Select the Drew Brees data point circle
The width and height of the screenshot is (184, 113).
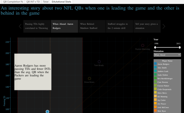tap(89, 78)
